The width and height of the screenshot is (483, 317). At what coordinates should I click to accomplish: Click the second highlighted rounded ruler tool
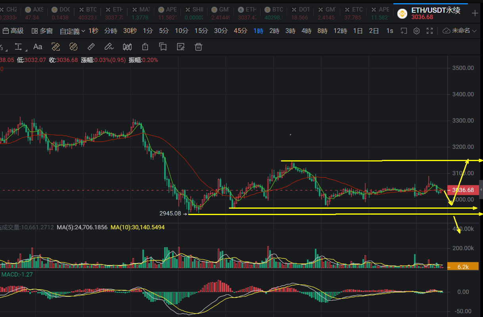point(73,47)
